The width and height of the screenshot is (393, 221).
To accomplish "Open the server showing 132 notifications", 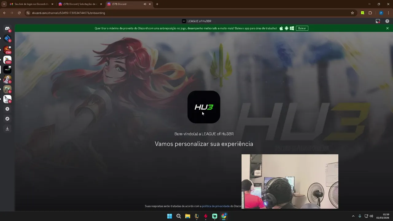I will click(x=7, y=60).
